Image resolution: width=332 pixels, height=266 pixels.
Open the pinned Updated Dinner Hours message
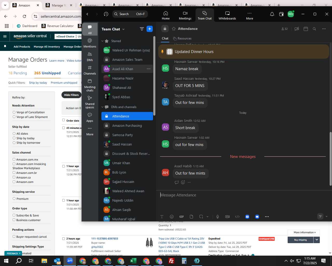(244, 52)
